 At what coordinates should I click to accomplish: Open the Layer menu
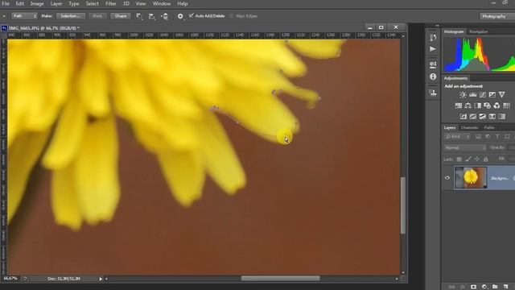(x=56, y=4)
